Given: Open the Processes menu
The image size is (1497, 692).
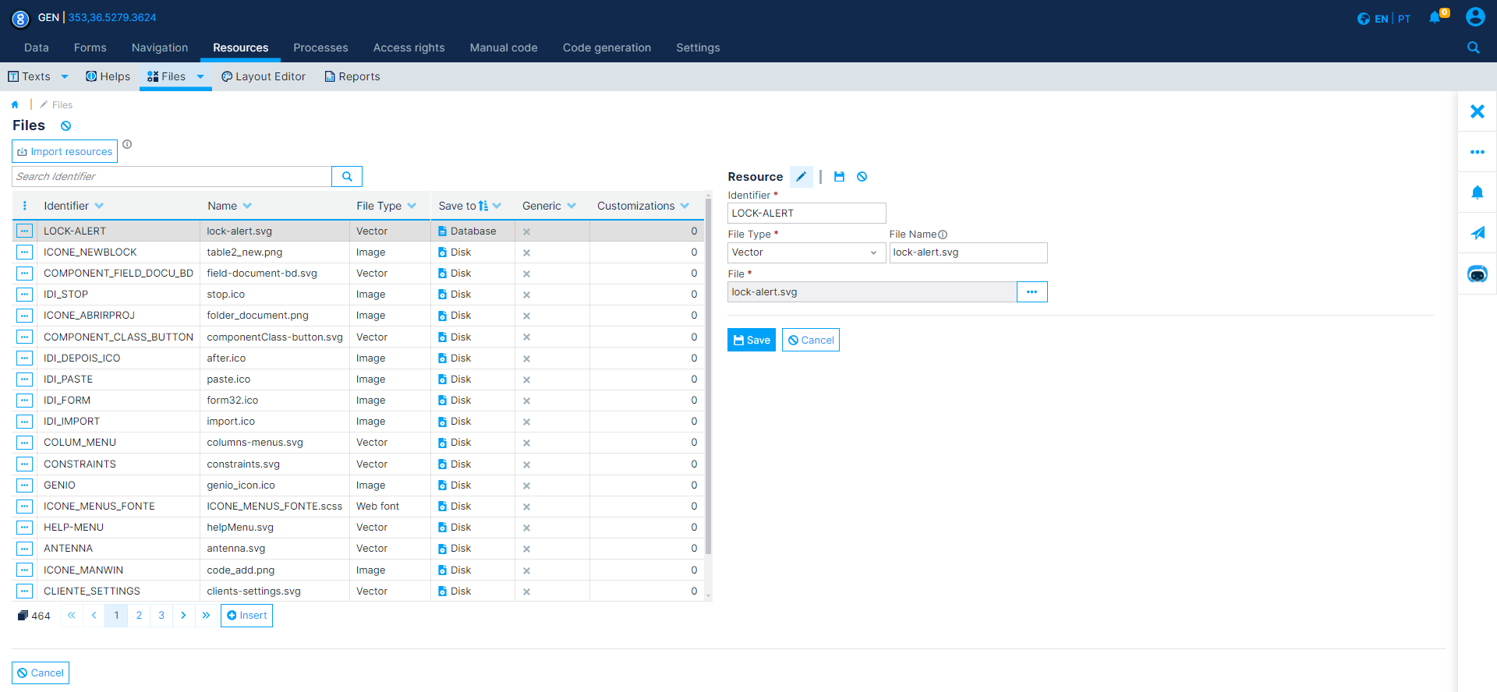Looking at the screenshot, I should coord(320,48).
